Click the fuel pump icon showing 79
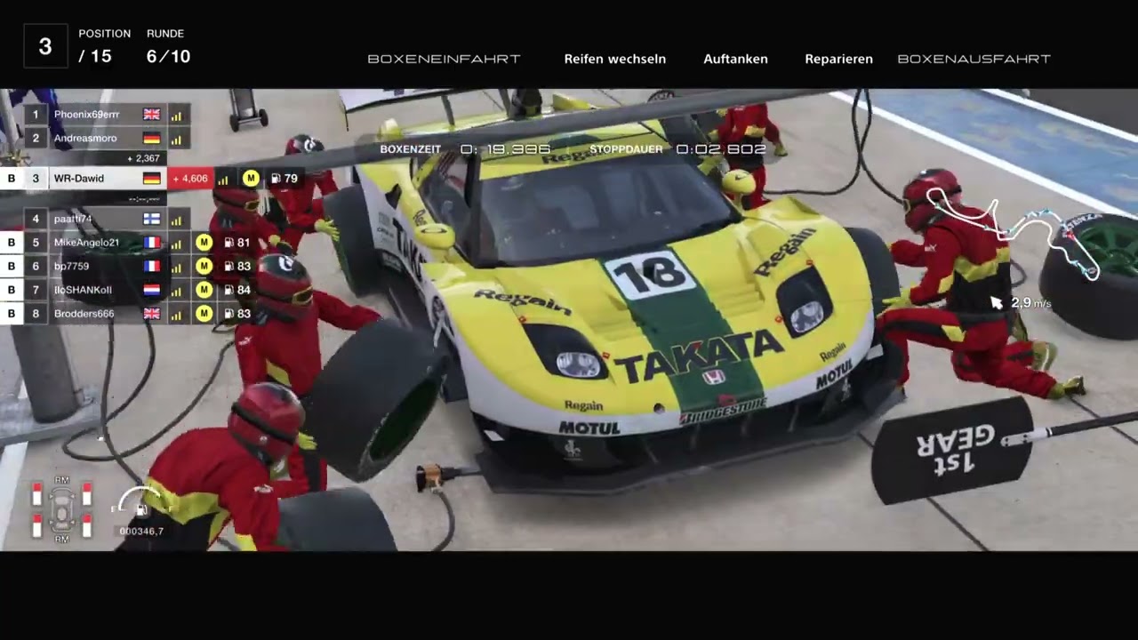 [x=275, y=179]
